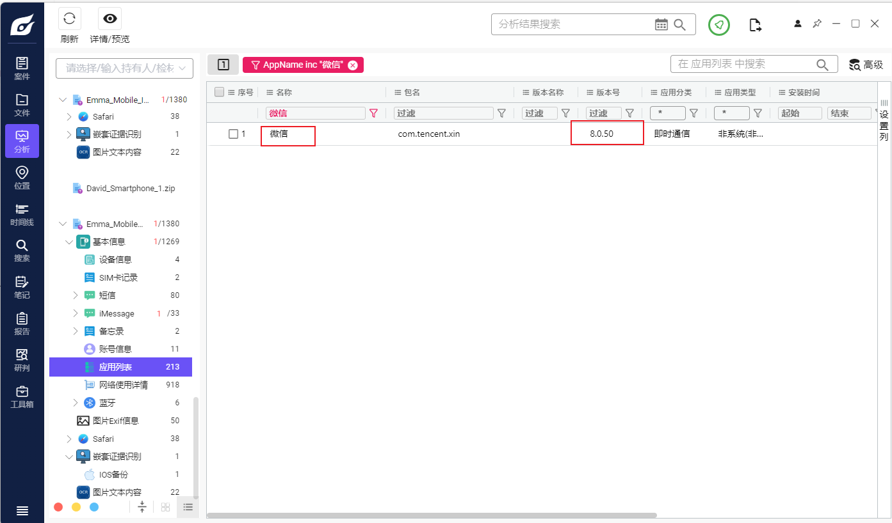Click filter icon next to 包名 filter
The height and width of the screenshot is (523, 892).
point(502,113)
